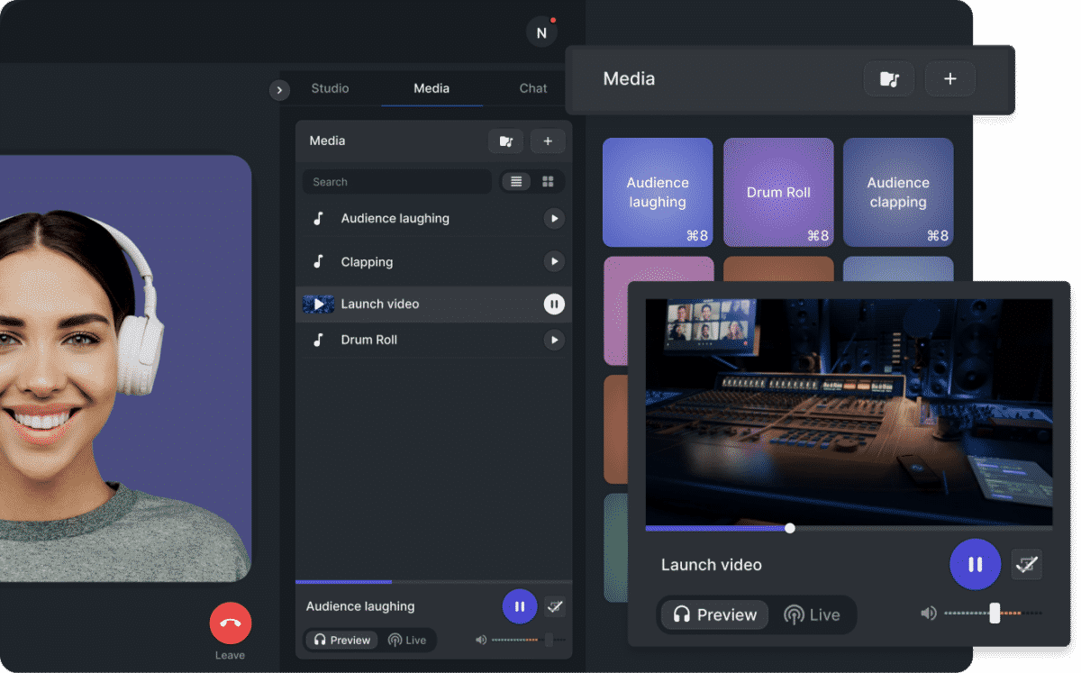
Task: Open the N user profile avatar
Action: coord(541,33)
